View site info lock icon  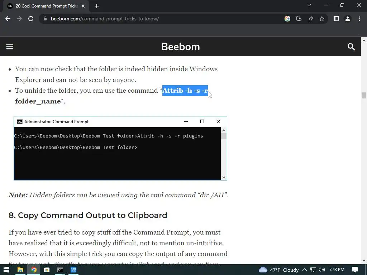pos(45,19)
